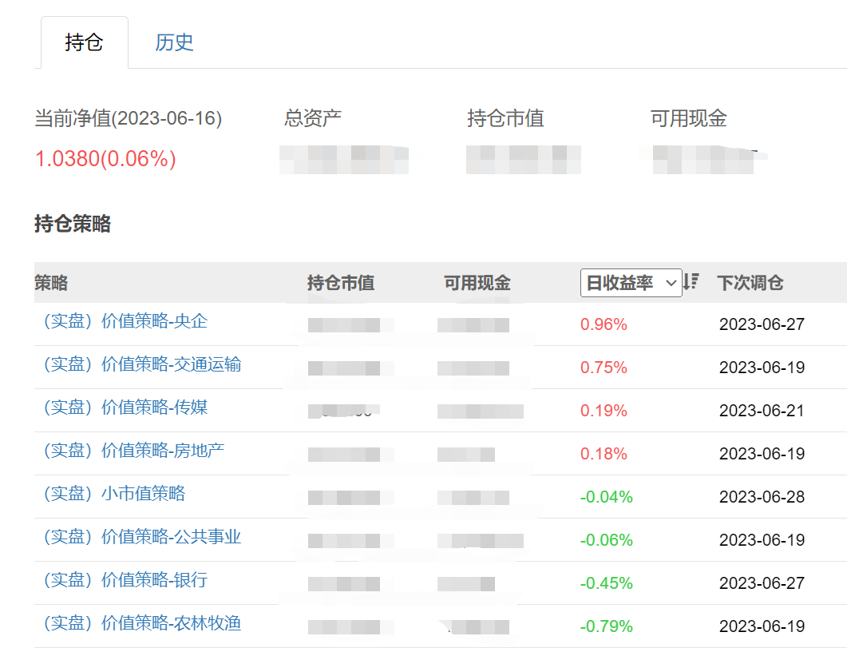Click the -0.79% daily return value
Viewport: 847px width, 648px height.
click(x=606, y=626)
